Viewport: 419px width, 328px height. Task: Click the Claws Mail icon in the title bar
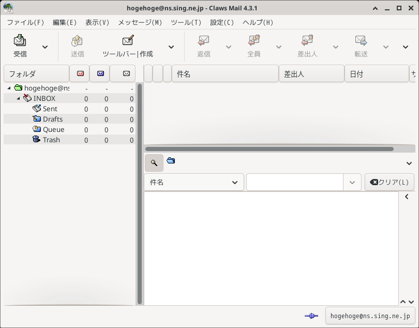(8, 8)
